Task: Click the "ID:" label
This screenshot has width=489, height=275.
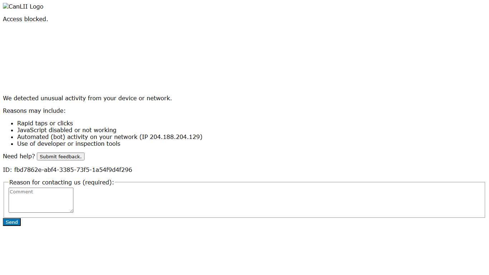Action: [8, 170]
